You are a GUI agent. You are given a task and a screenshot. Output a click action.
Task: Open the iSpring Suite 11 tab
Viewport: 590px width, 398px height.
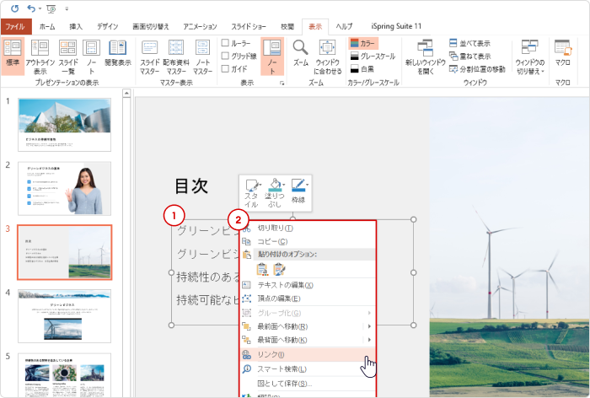pyautogui.click(x=396, y=27)
